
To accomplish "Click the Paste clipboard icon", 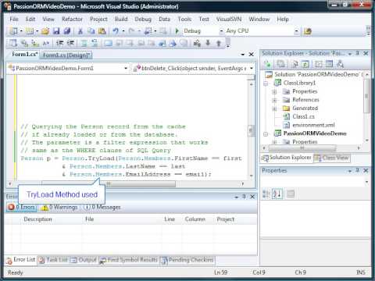I will coord(102,31).
